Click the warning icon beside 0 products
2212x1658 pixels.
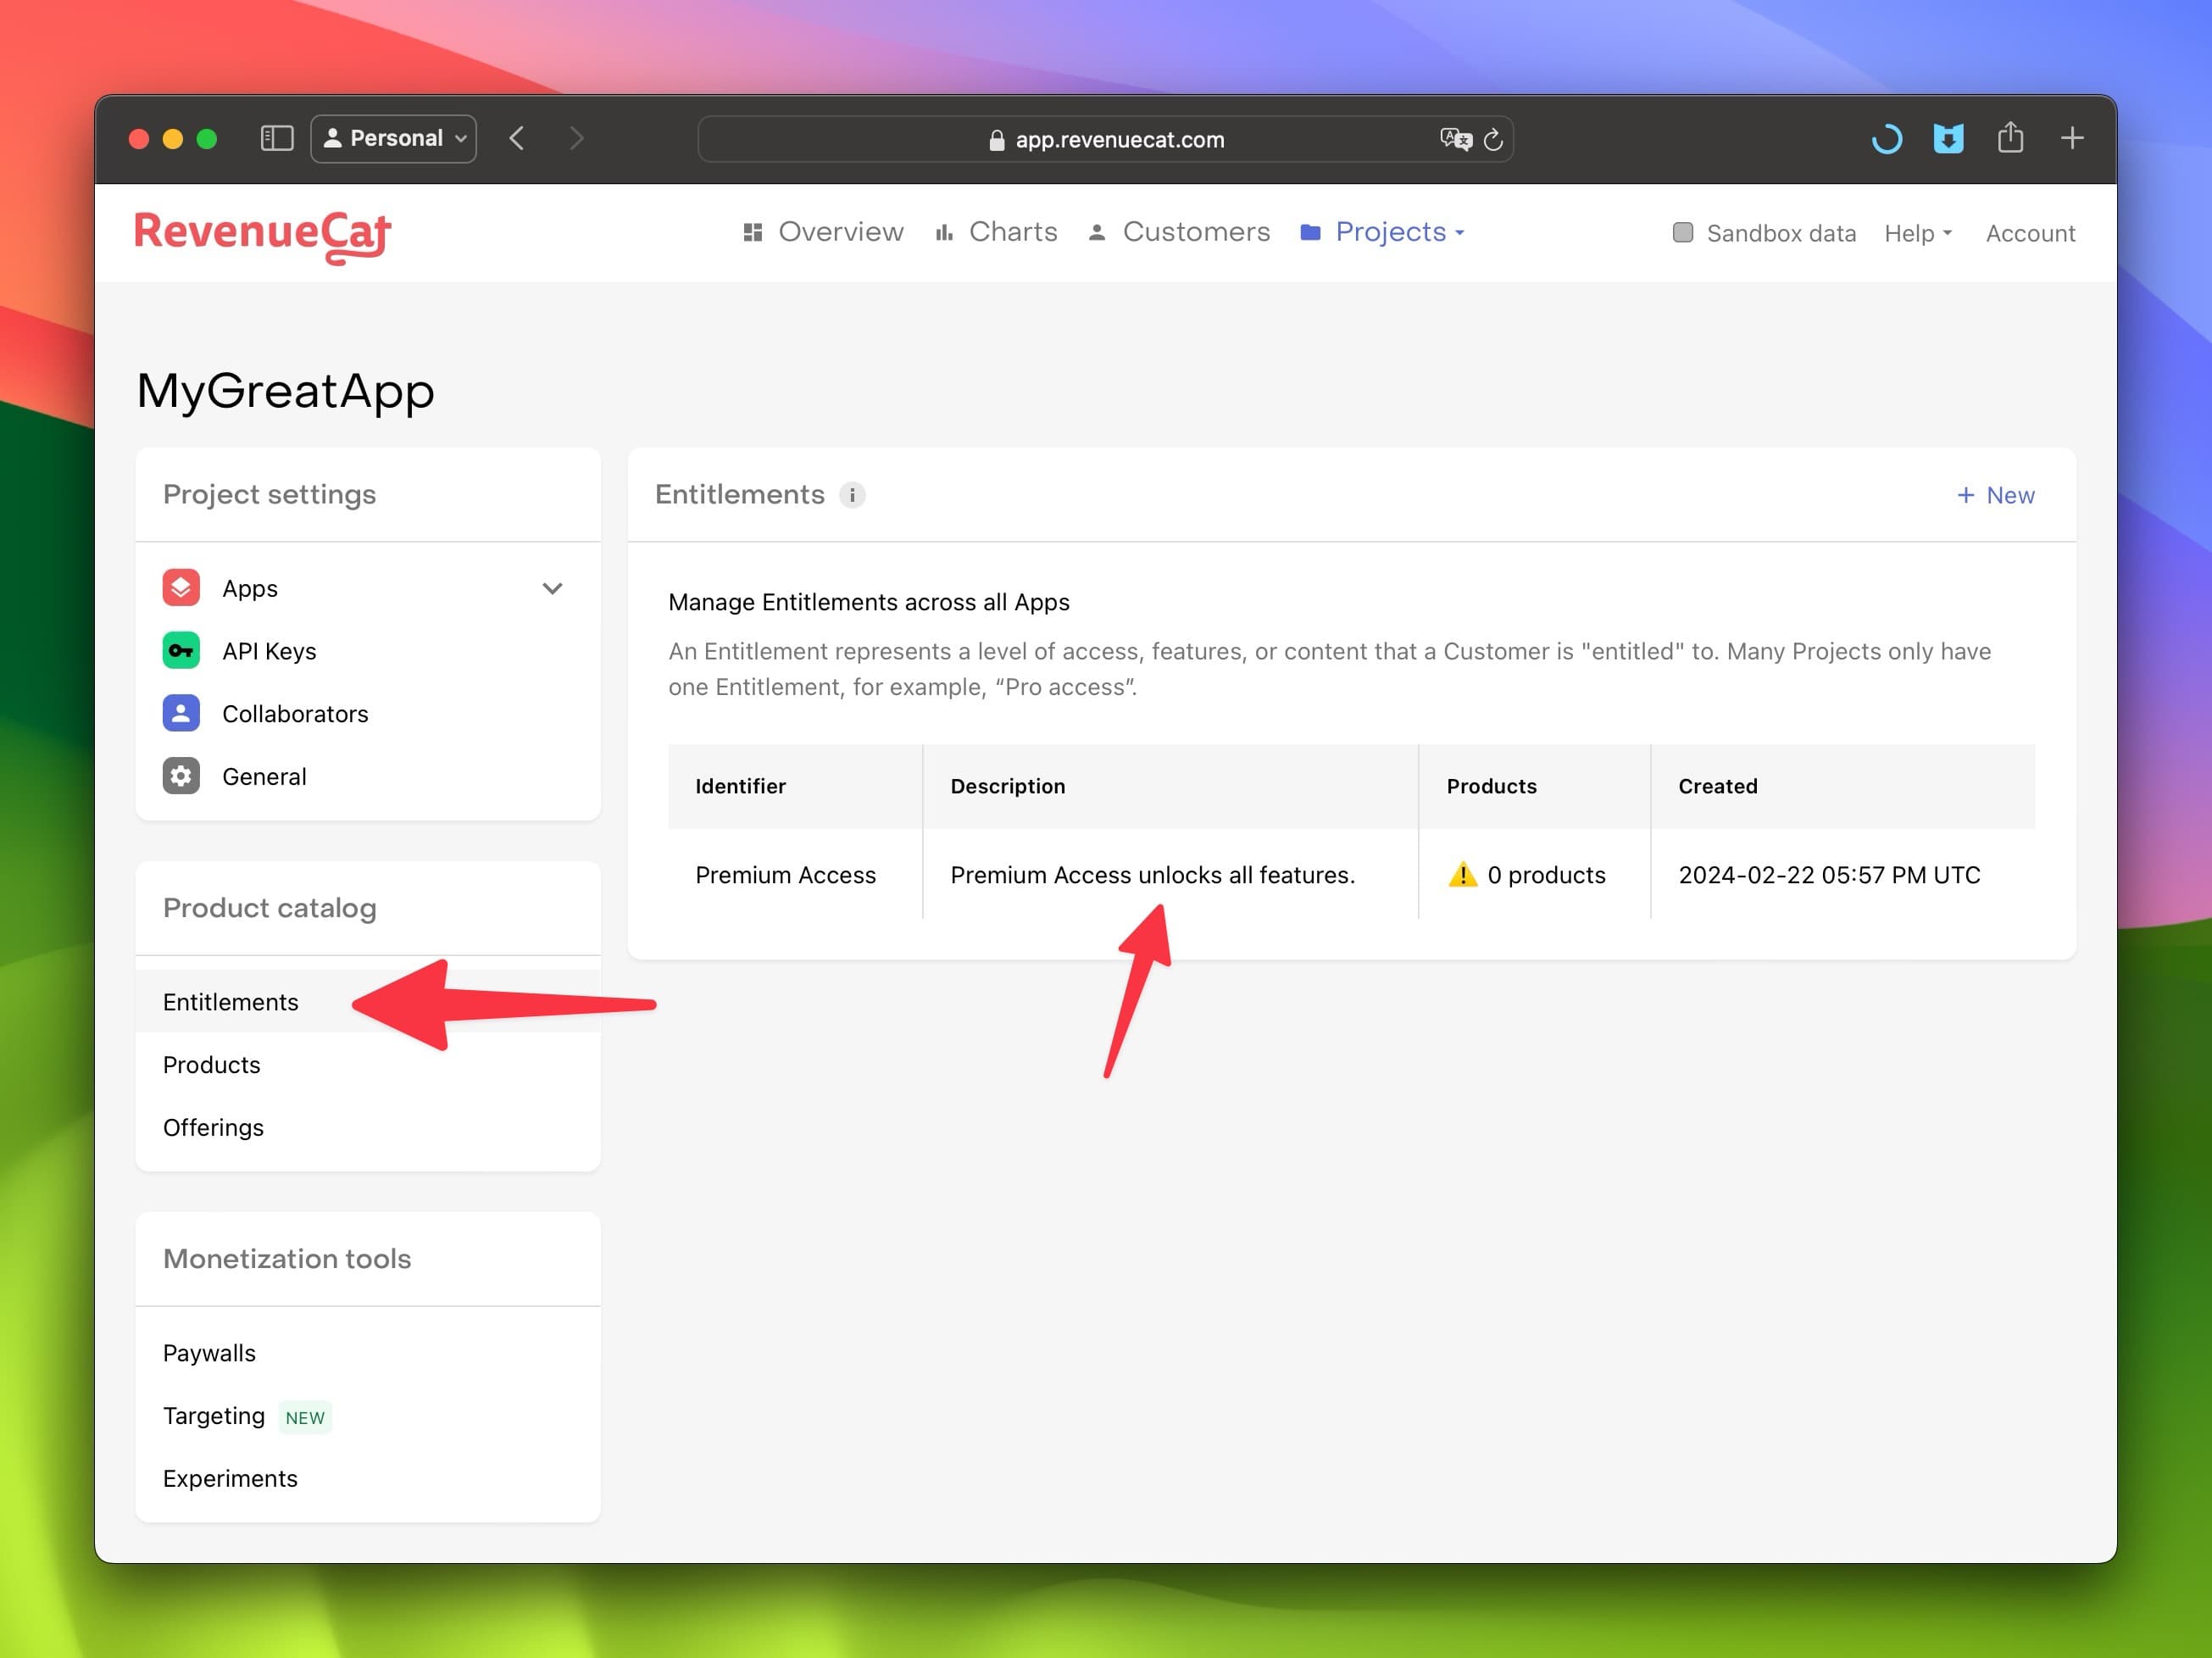pos(1462,875)
